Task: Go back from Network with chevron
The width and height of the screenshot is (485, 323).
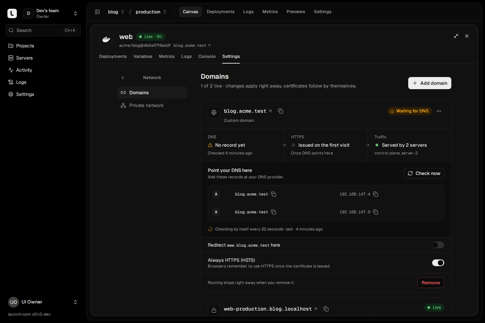Action: (x=123, y=78)
